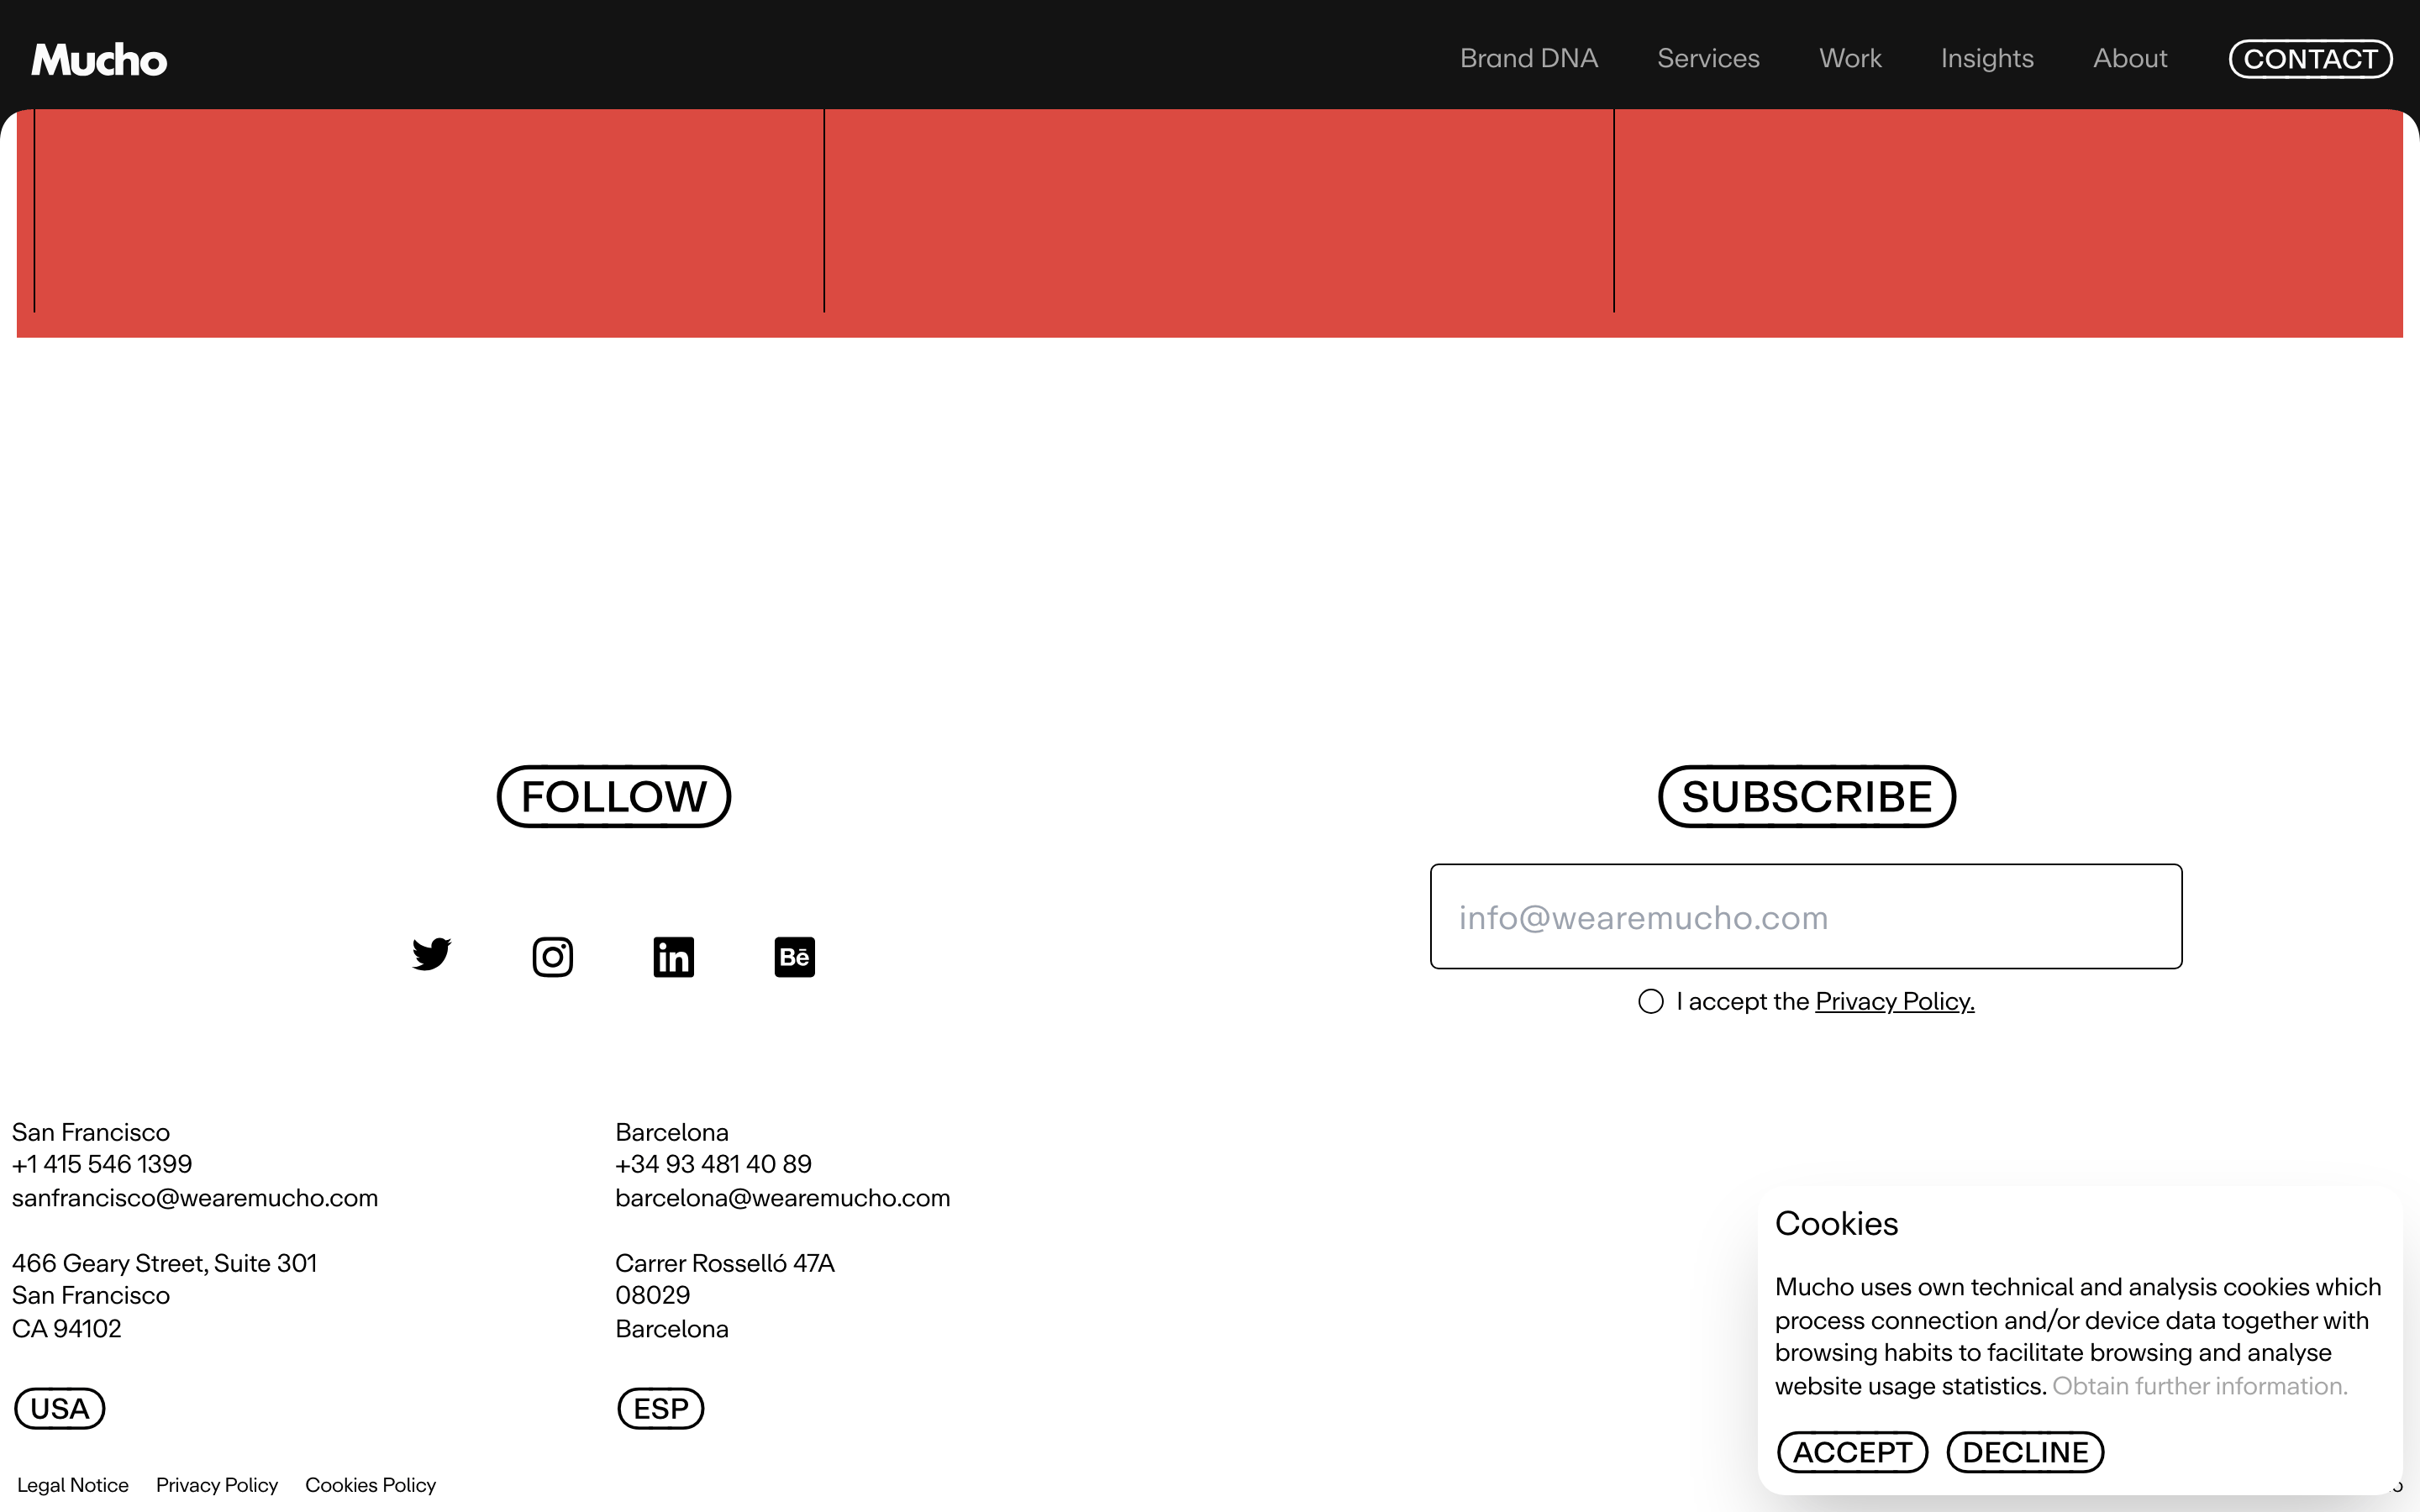Click Barcelona phone +34 93 481 40 89
The image size is (2420, 1512).
[713, 1164]
